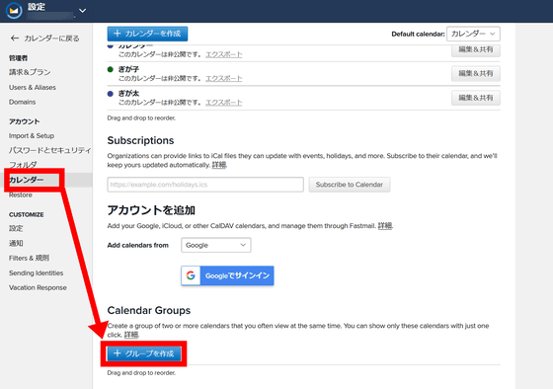This screenshot has height=389, width=553.
Task: Open パスワードとセキュリティ settings
Action: tap(49, 150)
